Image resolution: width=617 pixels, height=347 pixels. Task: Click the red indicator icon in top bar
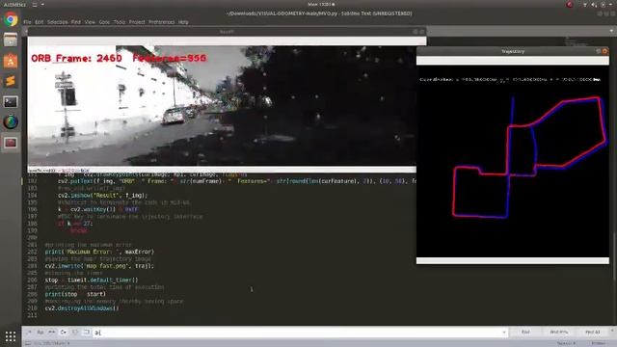pos(570,4)
